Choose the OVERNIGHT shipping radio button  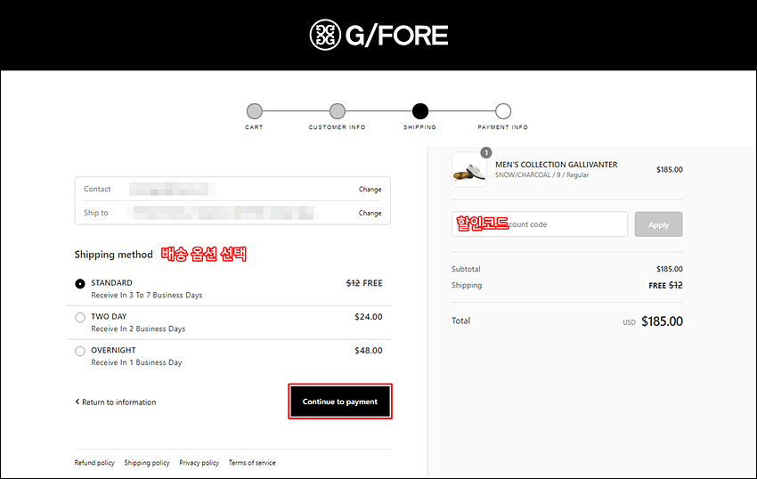click(x=80, y=351)
